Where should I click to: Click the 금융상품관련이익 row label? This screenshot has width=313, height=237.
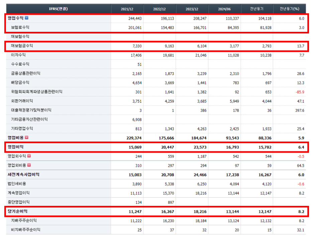[x=25, y=73]
